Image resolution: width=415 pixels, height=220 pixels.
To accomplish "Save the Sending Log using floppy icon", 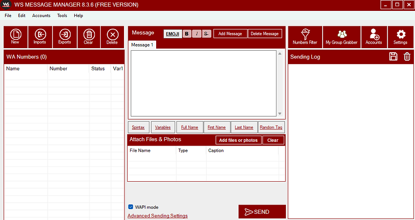I will [393, 56].
